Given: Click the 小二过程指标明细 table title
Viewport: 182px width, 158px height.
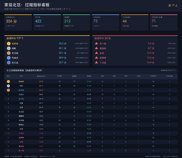Looking at the screenshot, I should click(x=24, y=70).
